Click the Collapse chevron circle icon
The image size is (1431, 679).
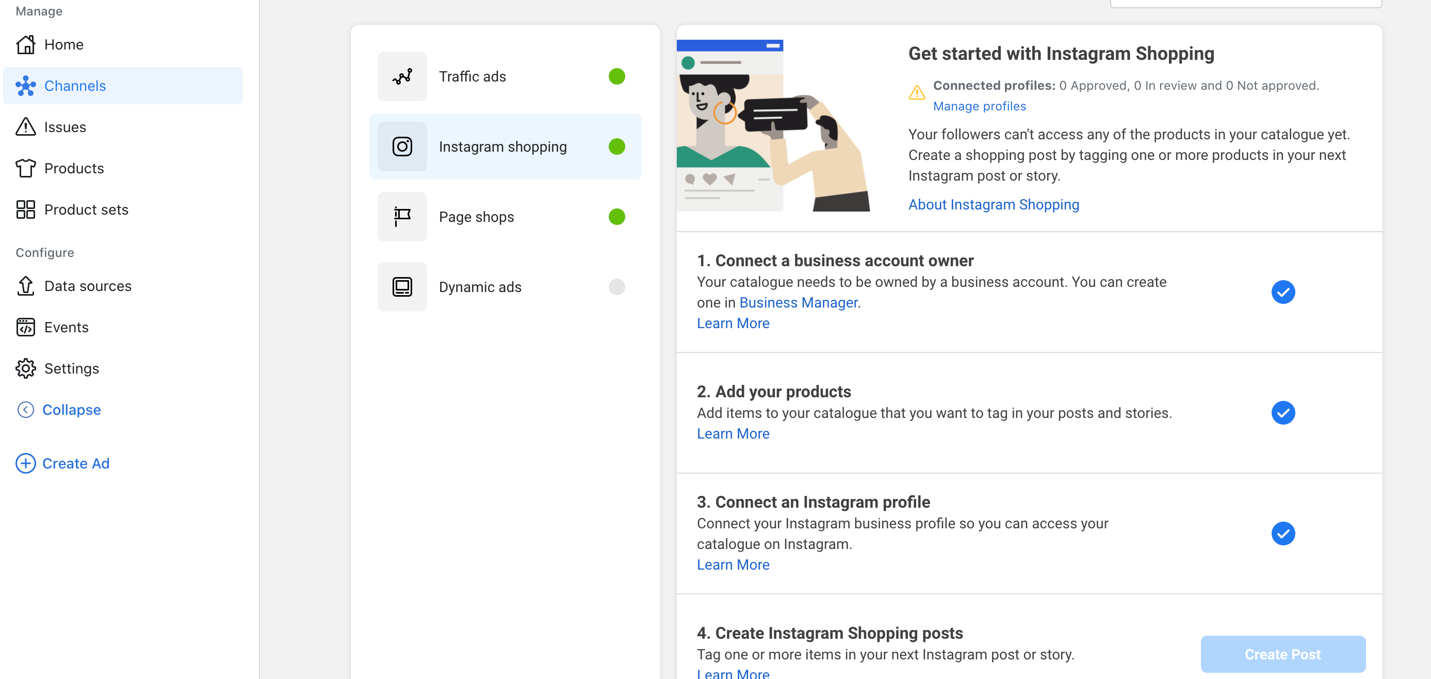tap(26, 410)
